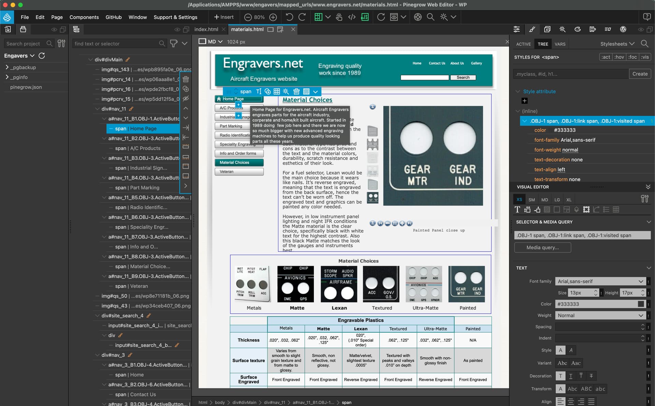Image resolution: width=655 pixels, height=406 pixels.
Task: Click the undo arrow icon in toolbar
Action: pos(289,17)
